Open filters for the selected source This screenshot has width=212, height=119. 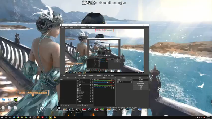pyautogui.click(x=84, y=75)
